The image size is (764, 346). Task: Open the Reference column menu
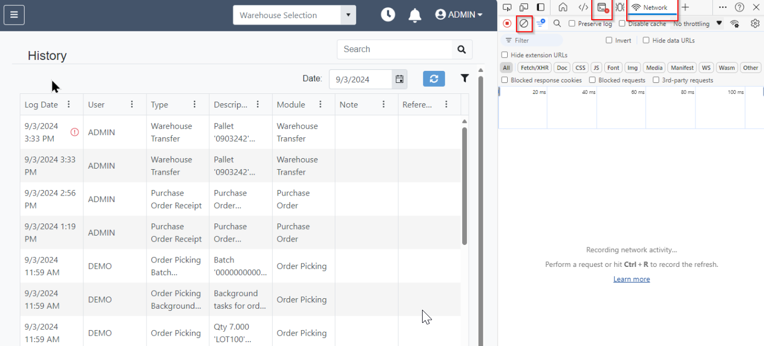point(446,104)
